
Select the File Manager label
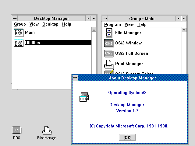[x=128, y=33]
